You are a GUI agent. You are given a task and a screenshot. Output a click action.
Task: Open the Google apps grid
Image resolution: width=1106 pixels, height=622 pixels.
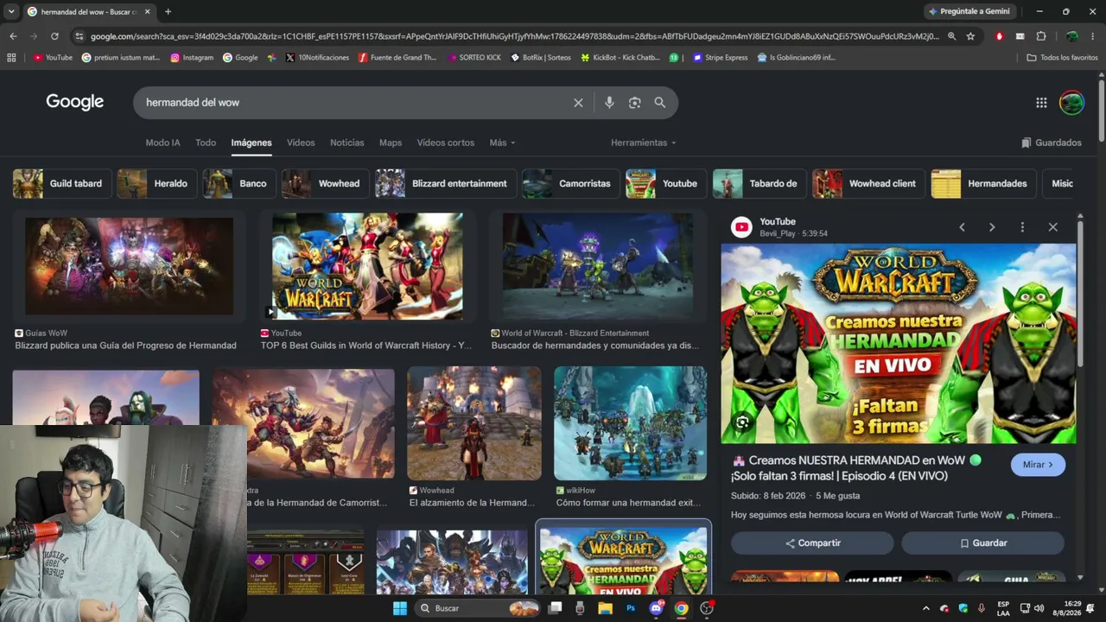(1041, 103)
